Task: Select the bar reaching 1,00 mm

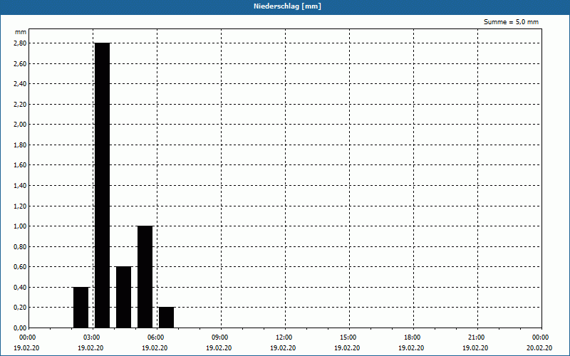Action: pyautogui.click(x=145, y=276)
